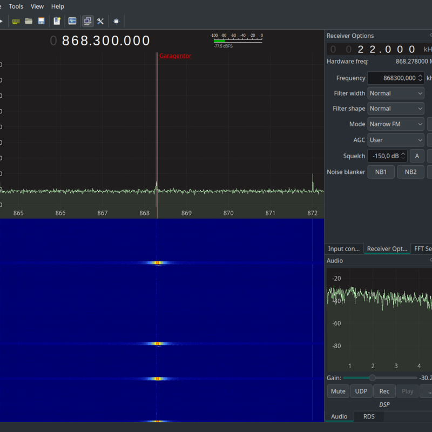432x432 pixels.
Task: Open the Filter shape dropdown
Action: click(x=396, y=109)
